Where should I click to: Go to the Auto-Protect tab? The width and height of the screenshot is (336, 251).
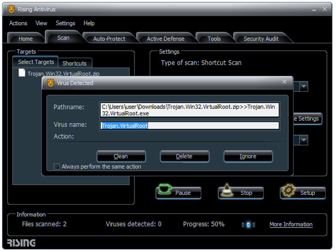tap(109, 38)
